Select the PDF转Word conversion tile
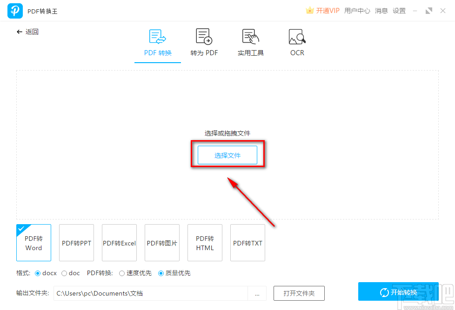Viewport: 455px width, 310px height. coord(33,243)
